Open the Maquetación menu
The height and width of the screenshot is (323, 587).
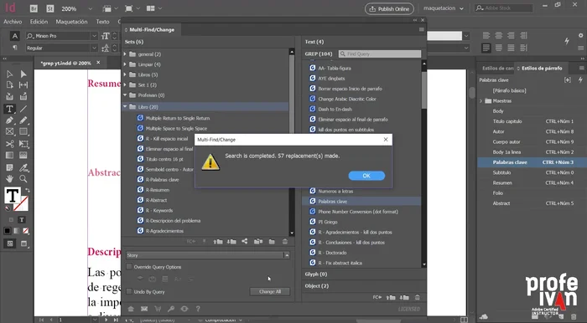coord(71,22)
